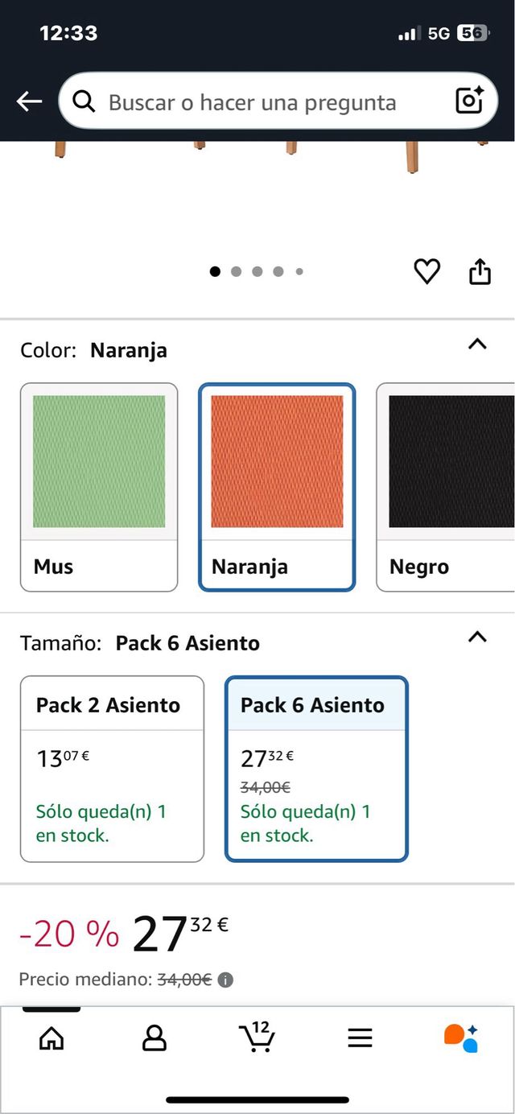Tap the share icon

tap(480, 271)
